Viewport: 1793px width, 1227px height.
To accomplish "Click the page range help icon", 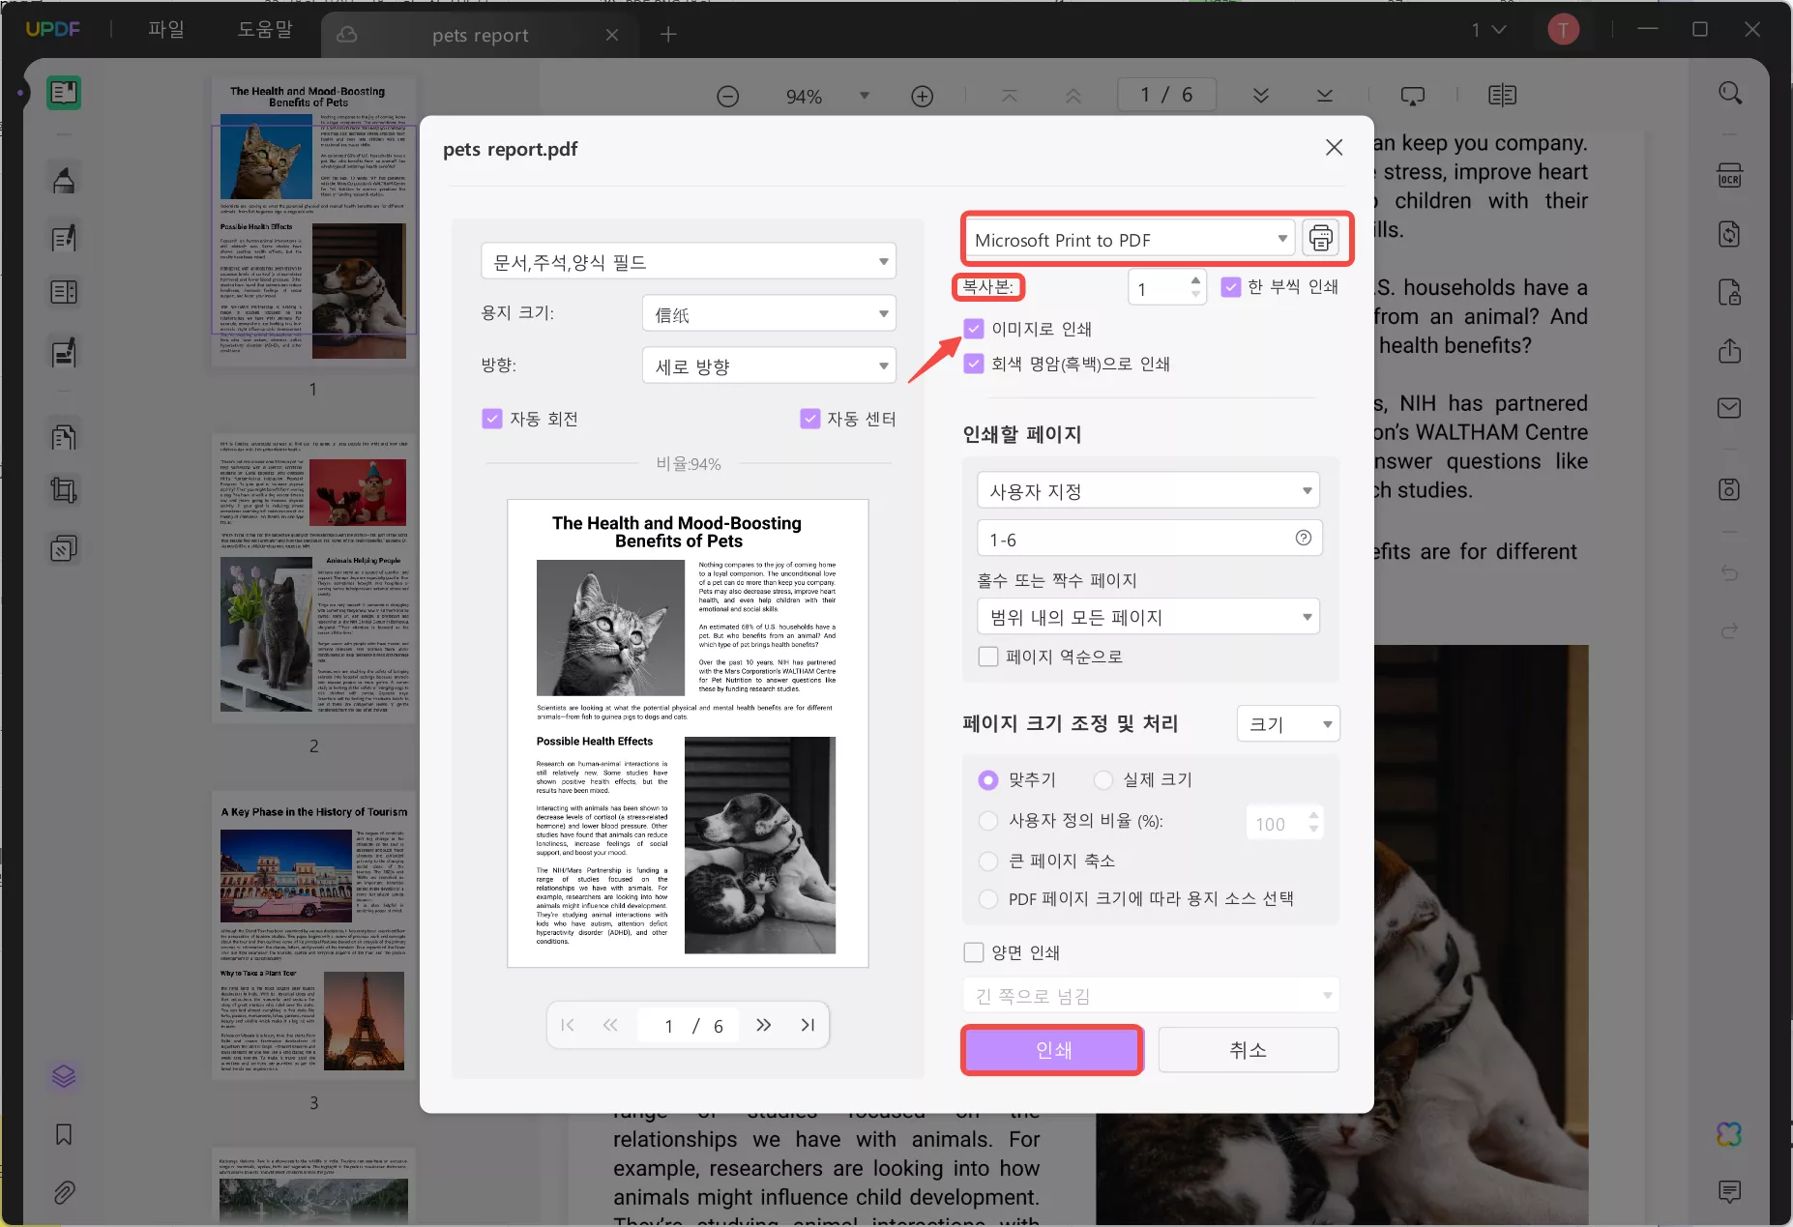I will pyautogui.click(x=1304, y=538).
